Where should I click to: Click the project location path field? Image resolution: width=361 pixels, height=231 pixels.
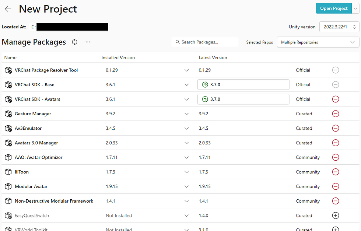[69, 27]
